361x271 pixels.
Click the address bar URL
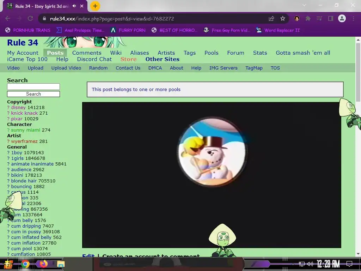pos(112,19)
